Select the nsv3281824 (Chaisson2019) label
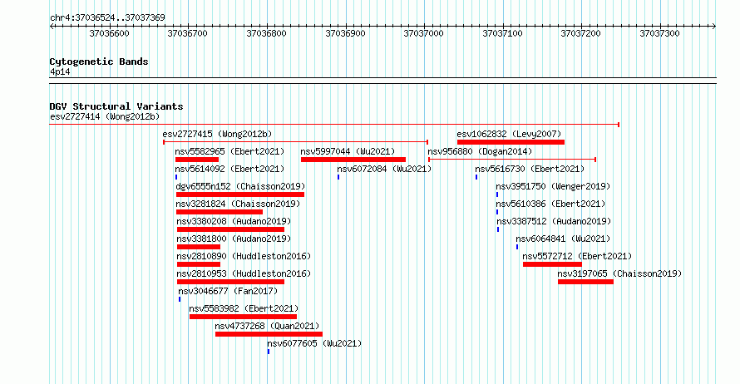This screenshot has height=384, width=740. pos(239,204)
